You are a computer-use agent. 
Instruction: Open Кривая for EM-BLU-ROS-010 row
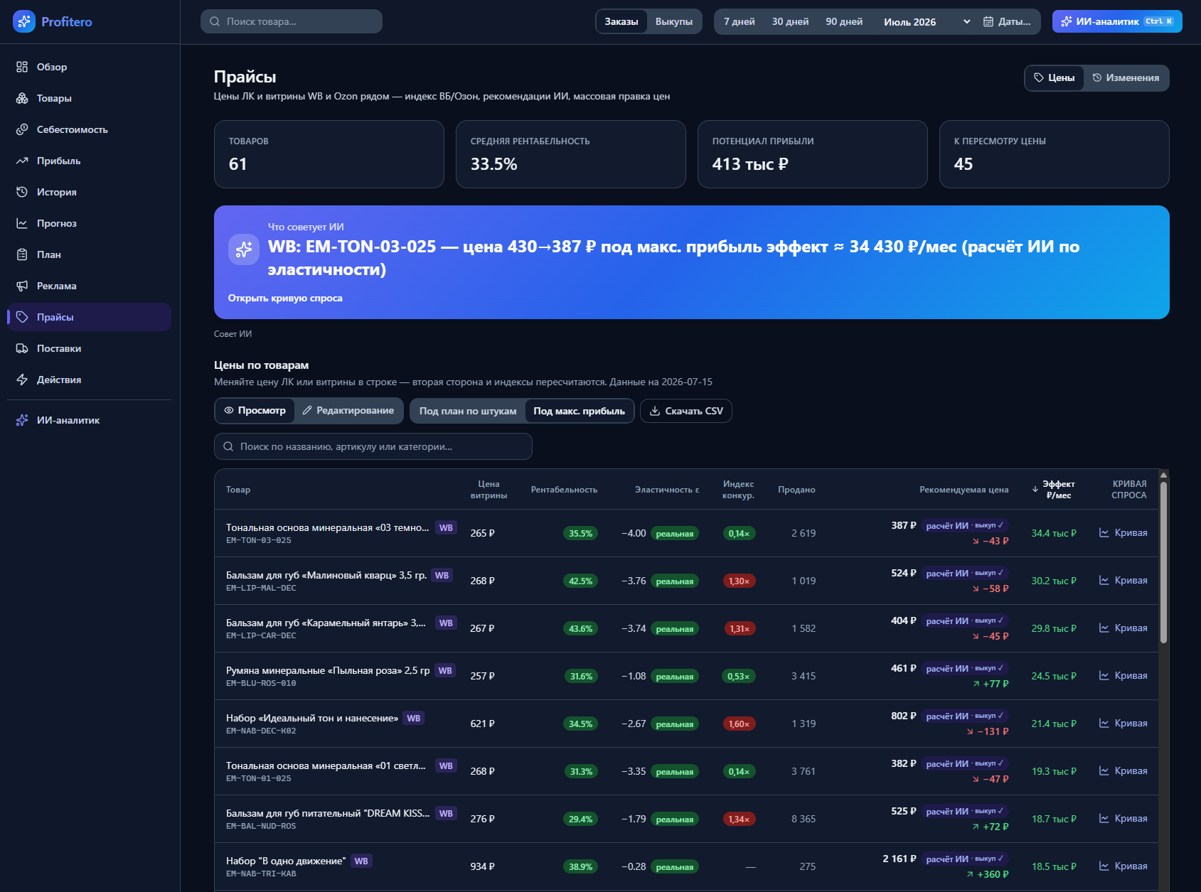1123,676
